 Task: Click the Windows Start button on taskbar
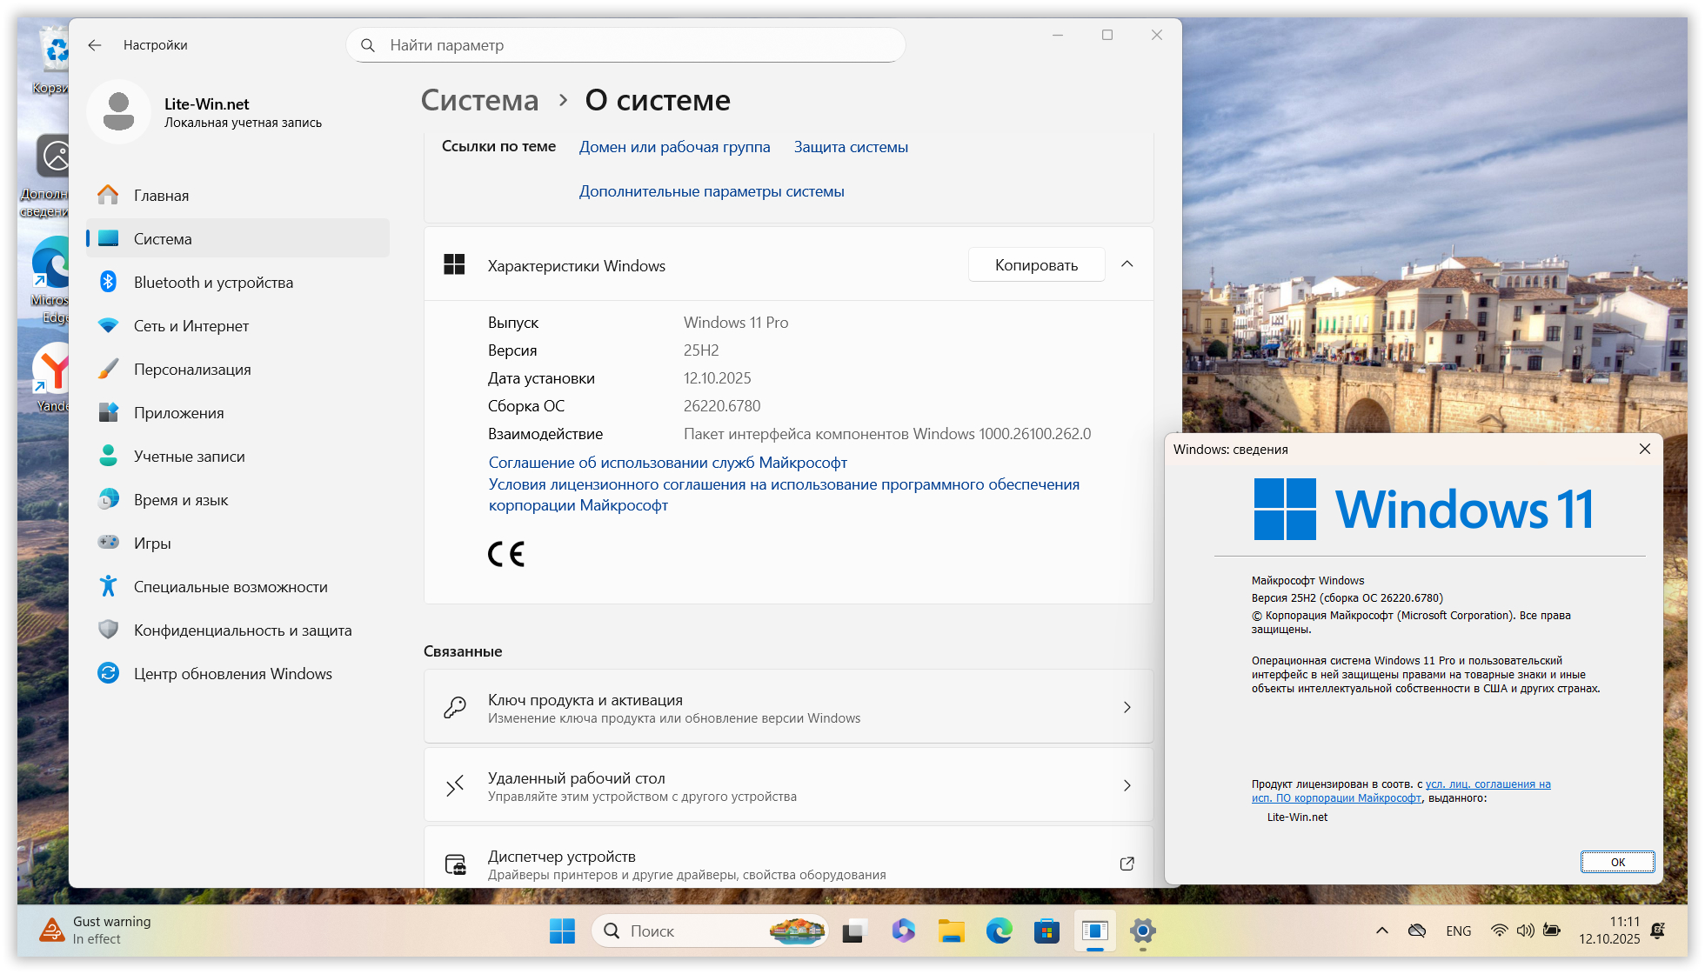tap(562, 931)
